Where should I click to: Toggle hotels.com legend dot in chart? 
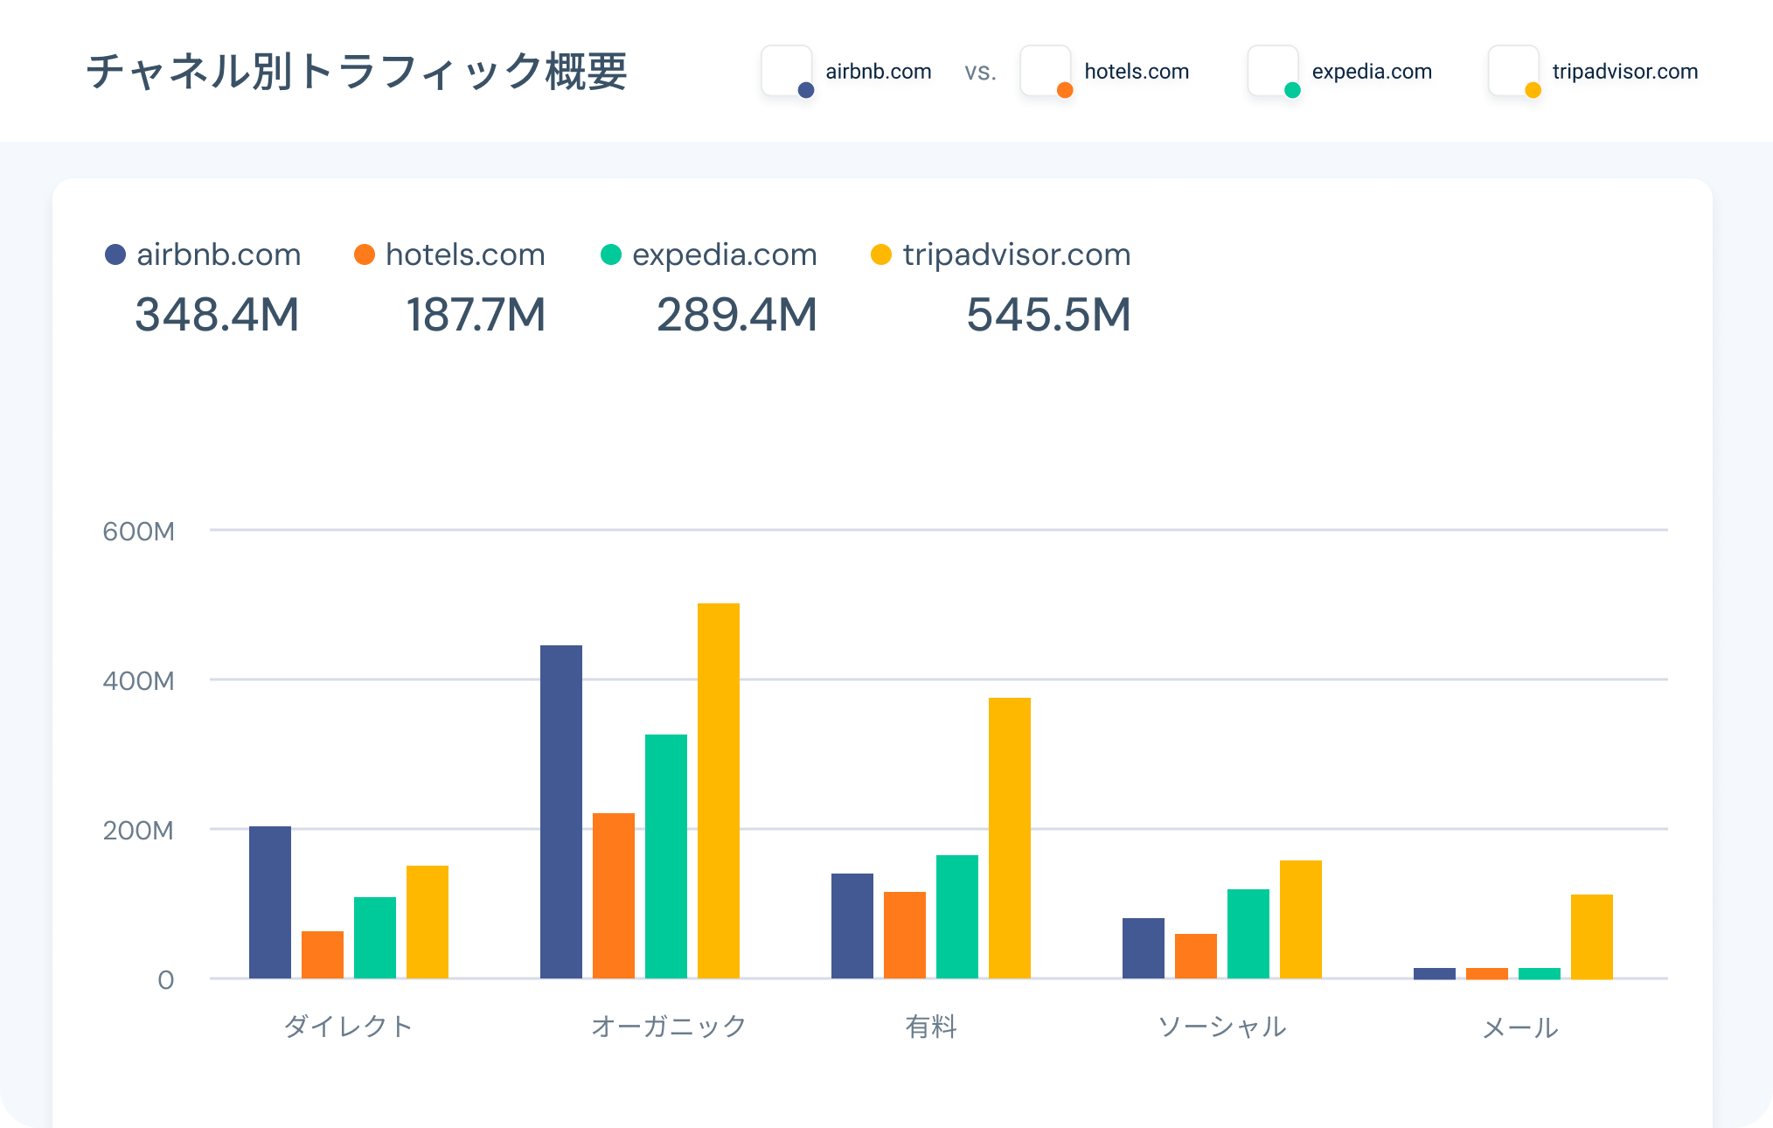[365, 254]
